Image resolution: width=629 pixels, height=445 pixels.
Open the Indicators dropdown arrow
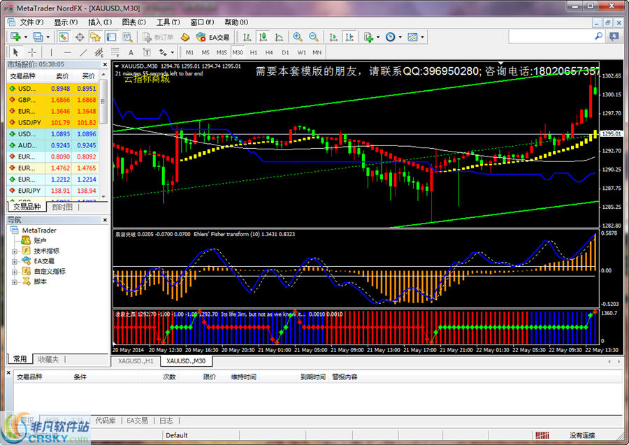(378, 37)
